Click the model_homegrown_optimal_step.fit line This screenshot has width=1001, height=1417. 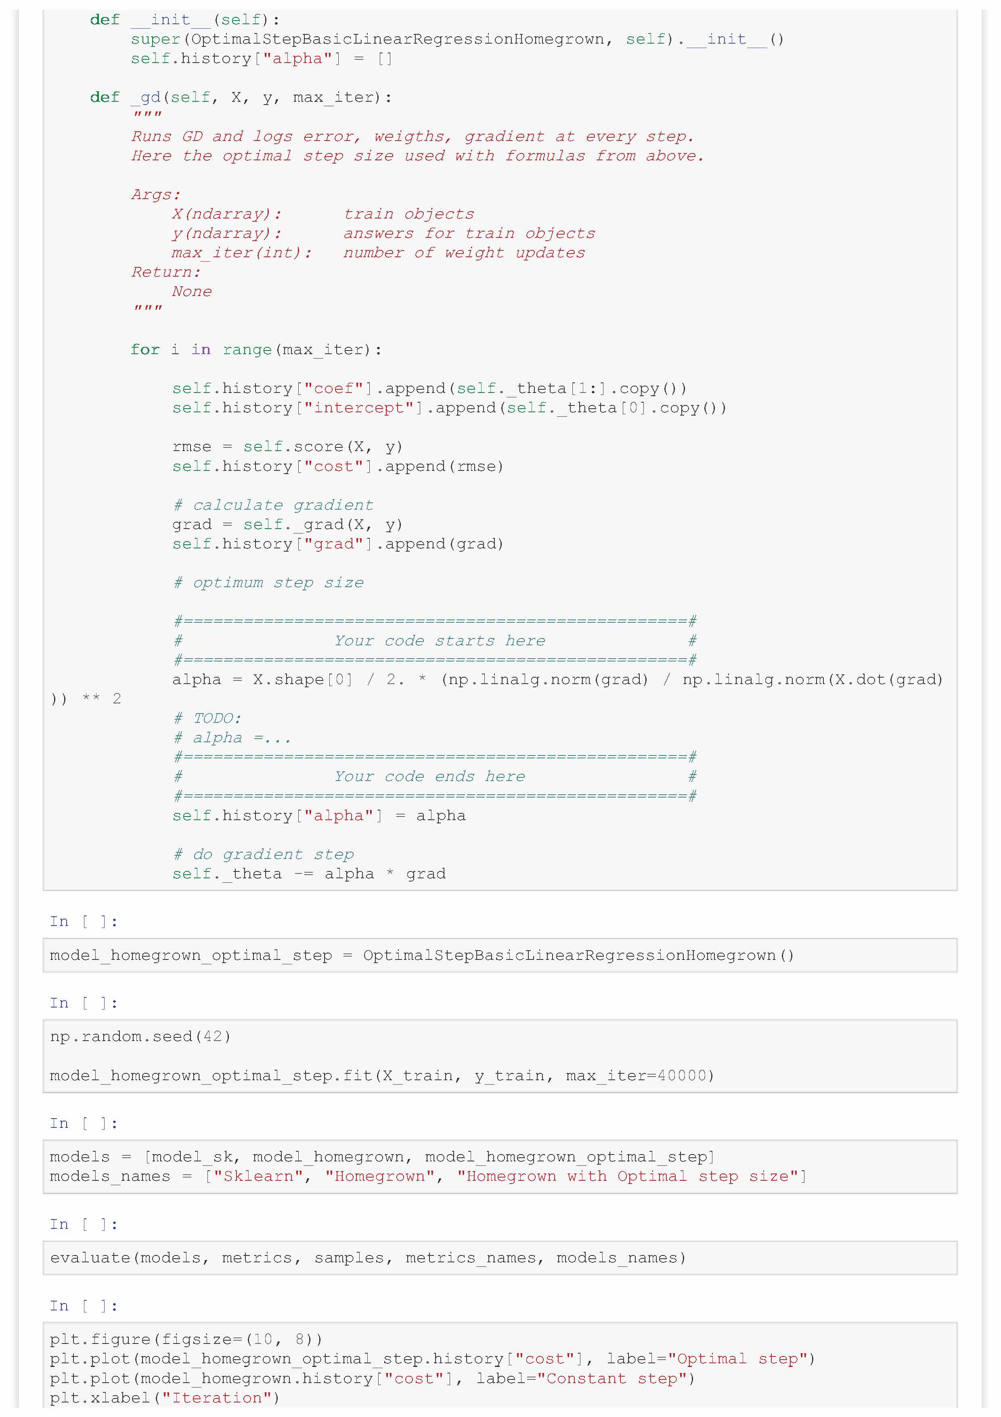click(381, 1076)
